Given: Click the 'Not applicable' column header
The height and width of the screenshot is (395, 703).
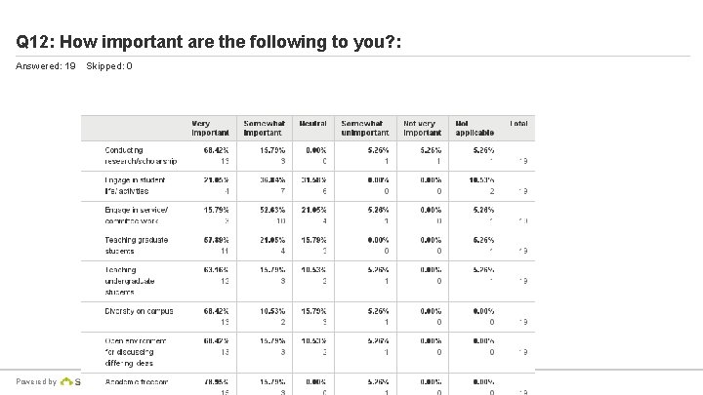Looking at the screenshot, I should [474, 128].
